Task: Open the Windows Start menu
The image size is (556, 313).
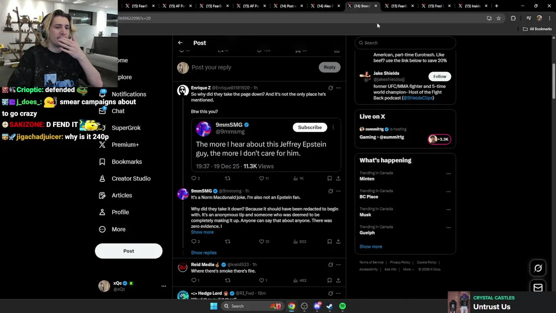Action: pyautogui.click(x=213, y=306)
